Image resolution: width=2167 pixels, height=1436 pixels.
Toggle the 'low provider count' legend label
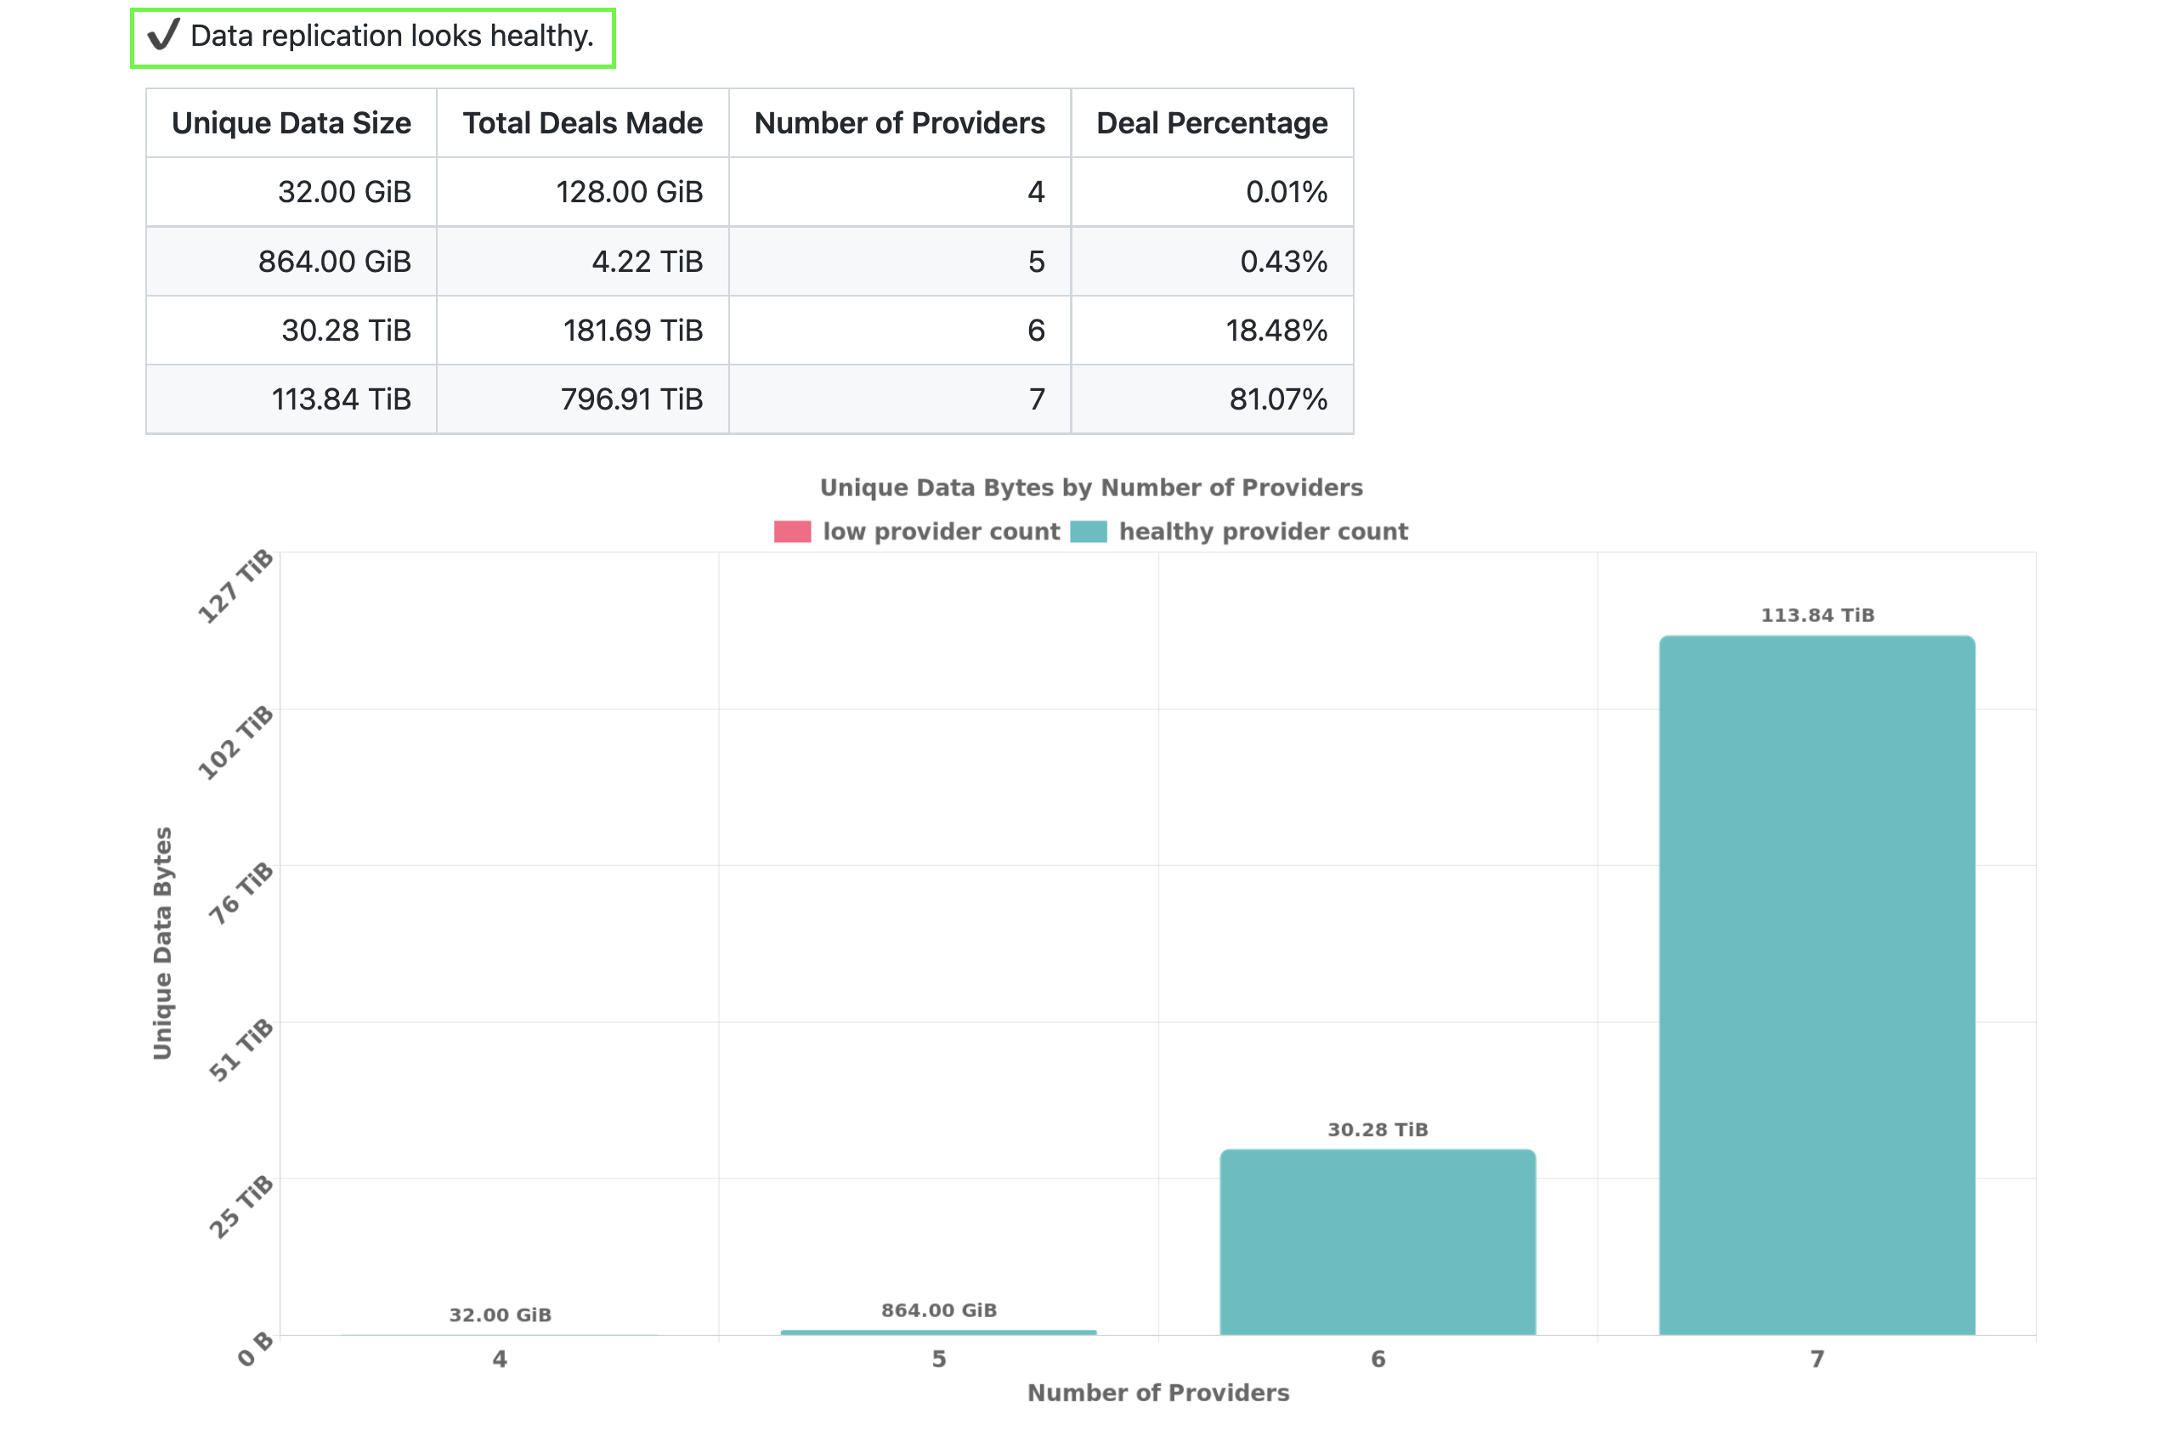click(941, 531)
